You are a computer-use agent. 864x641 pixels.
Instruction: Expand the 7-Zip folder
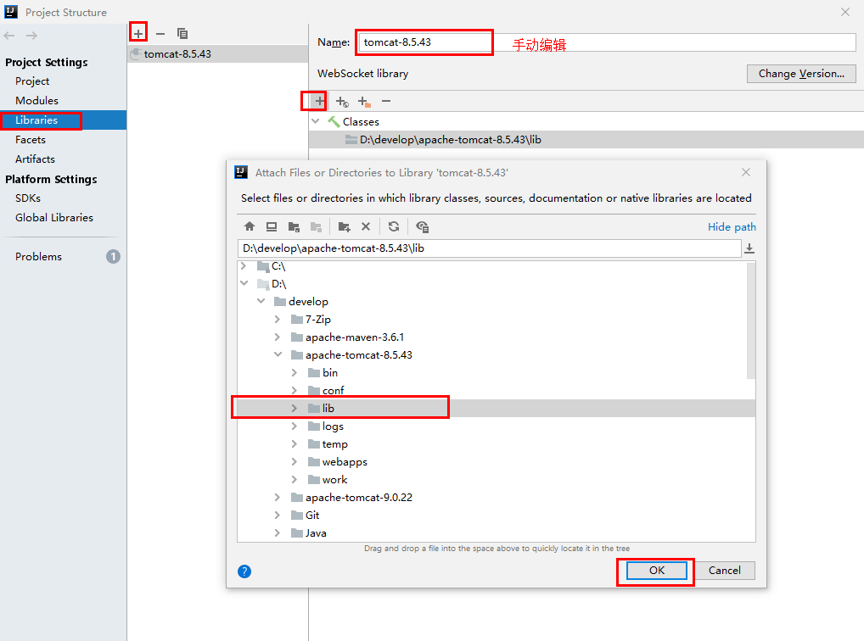278,320
